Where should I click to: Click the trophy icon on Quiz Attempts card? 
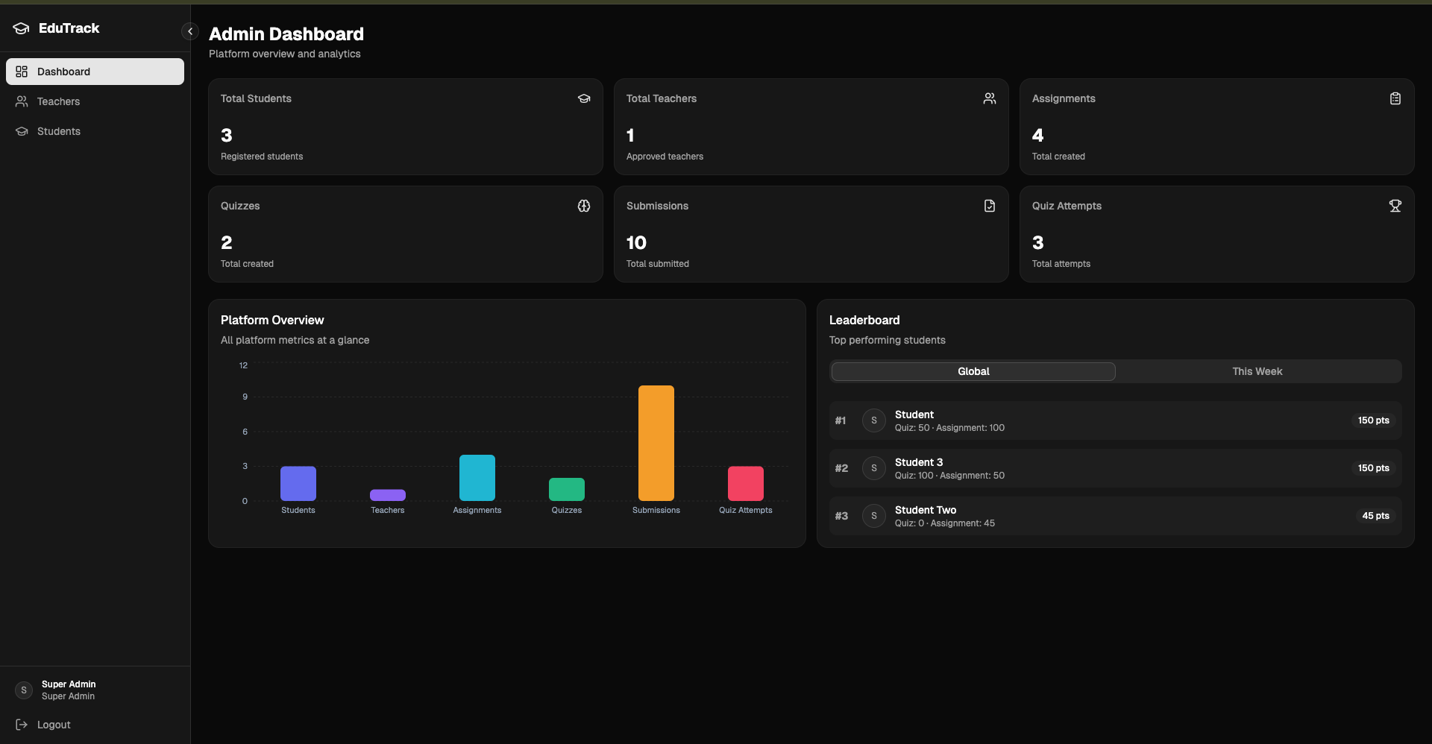[1395, 206]
